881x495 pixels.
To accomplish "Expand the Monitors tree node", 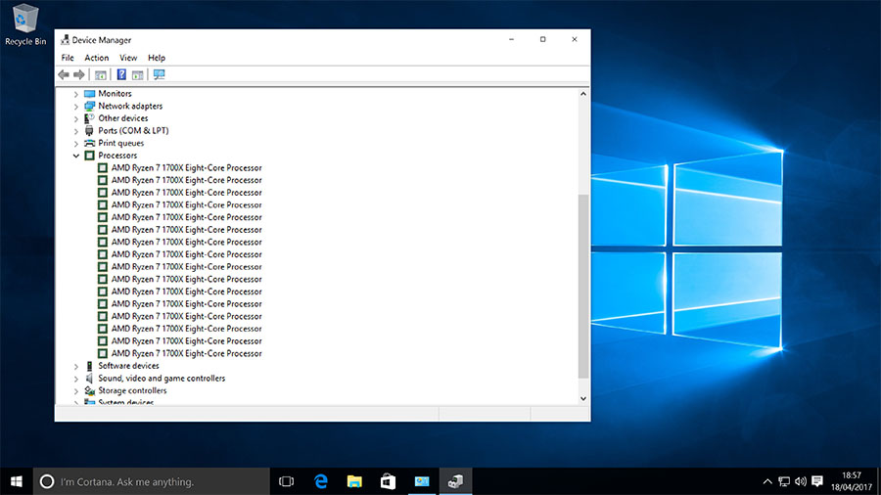I will pos(75,94).
